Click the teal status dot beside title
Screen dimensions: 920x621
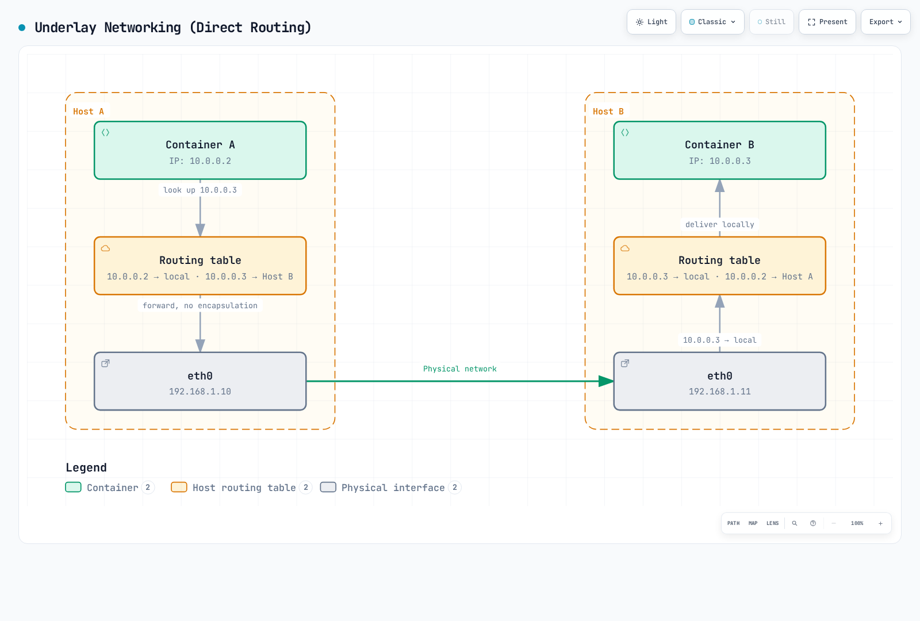22,28
